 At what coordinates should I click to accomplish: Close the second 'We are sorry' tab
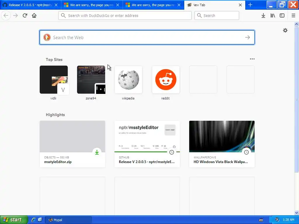118,5
